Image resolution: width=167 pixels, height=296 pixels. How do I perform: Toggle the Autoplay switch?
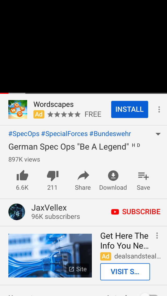(x=150, y=294)
